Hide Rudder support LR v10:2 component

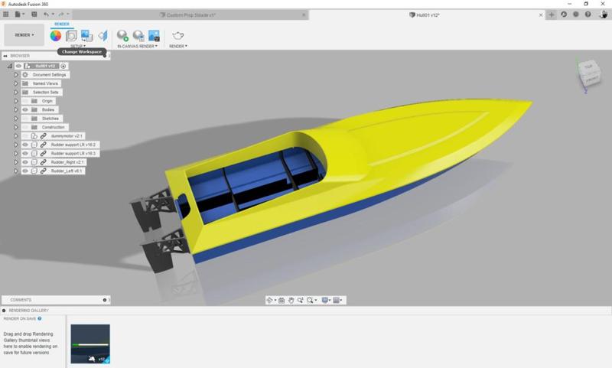pyautogui.click(x=25, y=145)
